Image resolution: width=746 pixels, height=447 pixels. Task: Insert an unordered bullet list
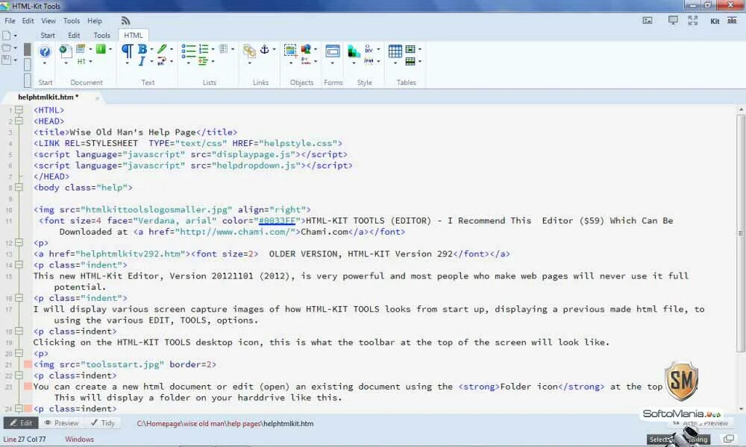point(189,51)
